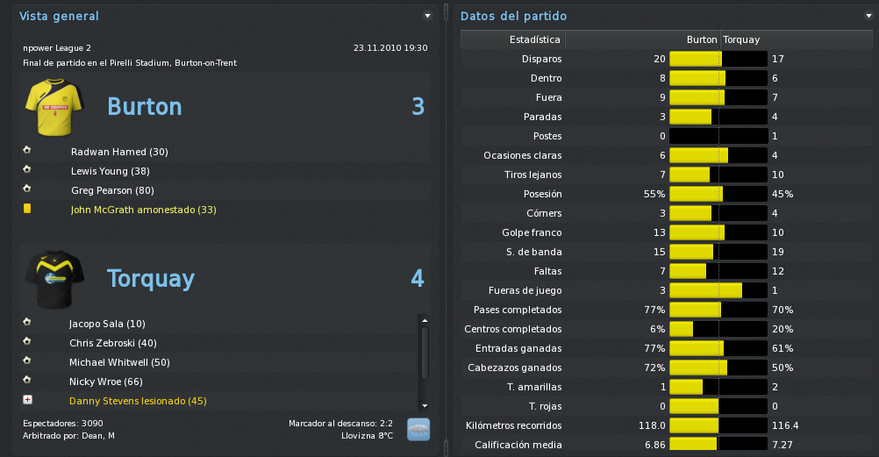Click the Burton yellow kit shirt icon
The width and height of the screenshot is (879, 457).
click(x=54, y=107)
